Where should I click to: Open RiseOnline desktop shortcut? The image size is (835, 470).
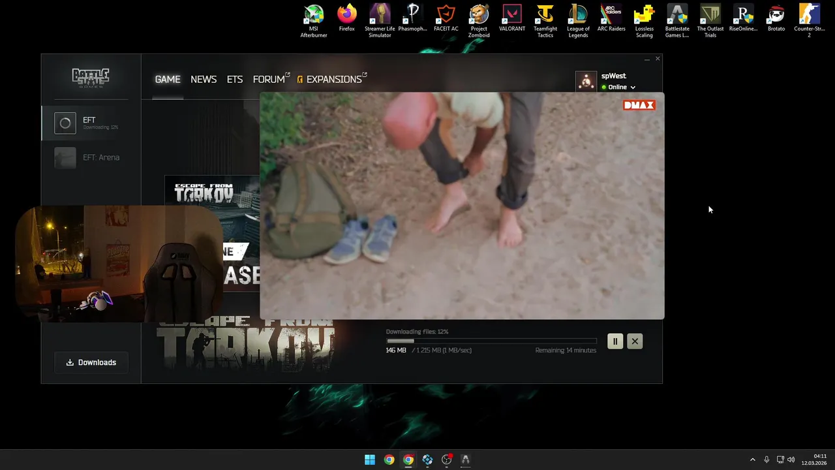[x=744, y=18]
